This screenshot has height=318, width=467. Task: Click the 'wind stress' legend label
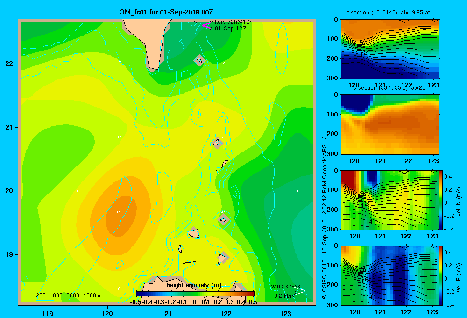coord(285,286)
